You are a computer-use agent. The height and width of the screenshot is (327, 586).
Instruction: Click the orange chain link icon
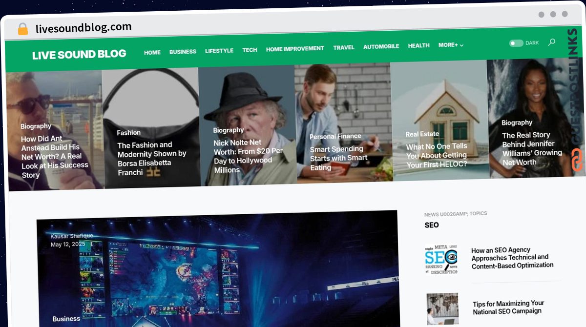[x=577, y=160]
